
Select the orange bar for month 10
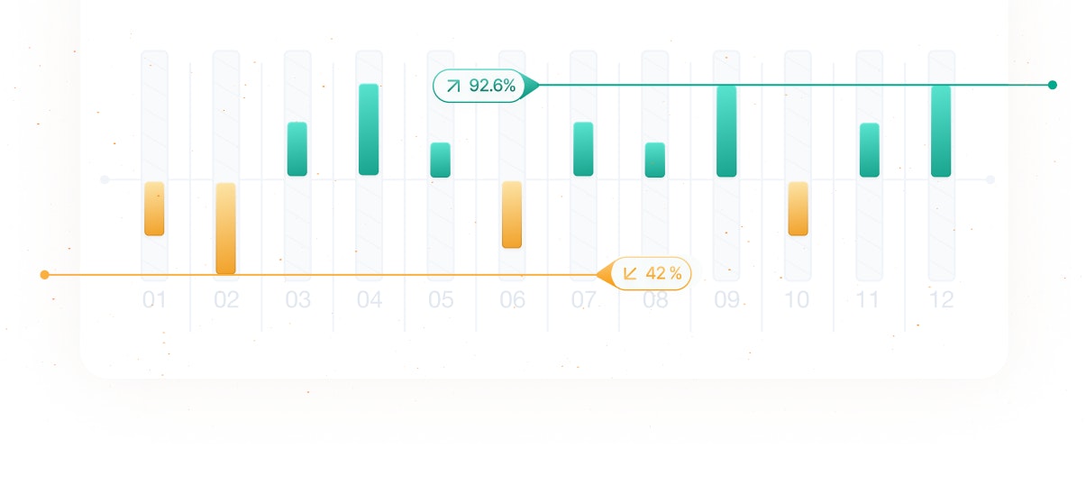(798, 209)
